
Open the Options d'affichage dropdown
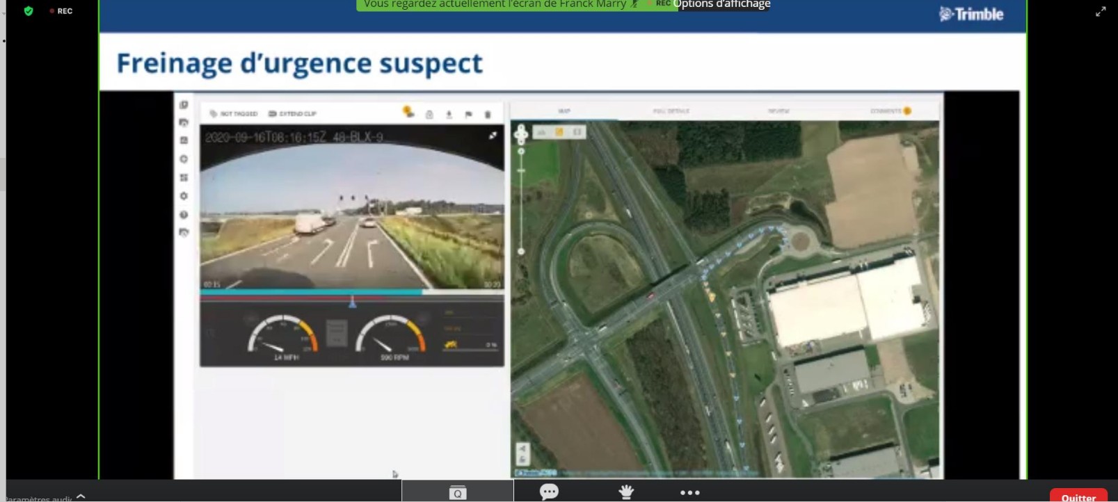coord(721,5)
